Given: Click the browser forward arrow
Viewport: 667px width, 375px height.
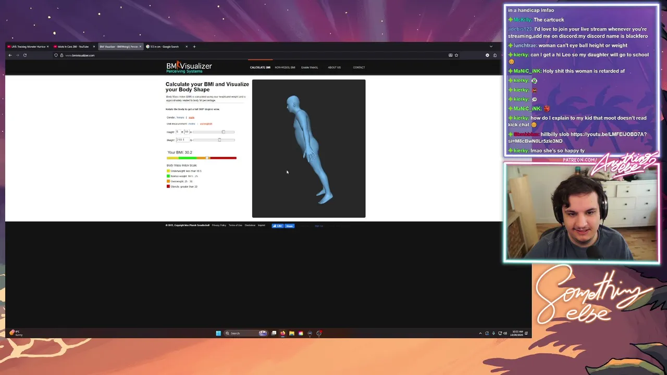Looking at the screenshot, I should point(17,55).
